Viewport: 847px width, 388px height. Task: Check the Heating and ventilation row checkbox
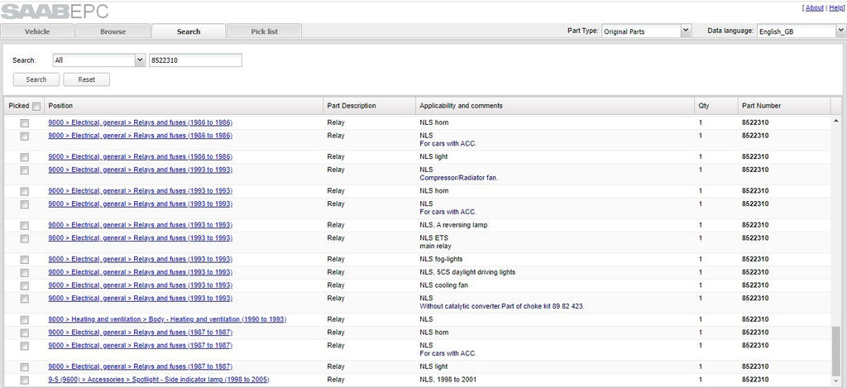click(x=24, y=320)
